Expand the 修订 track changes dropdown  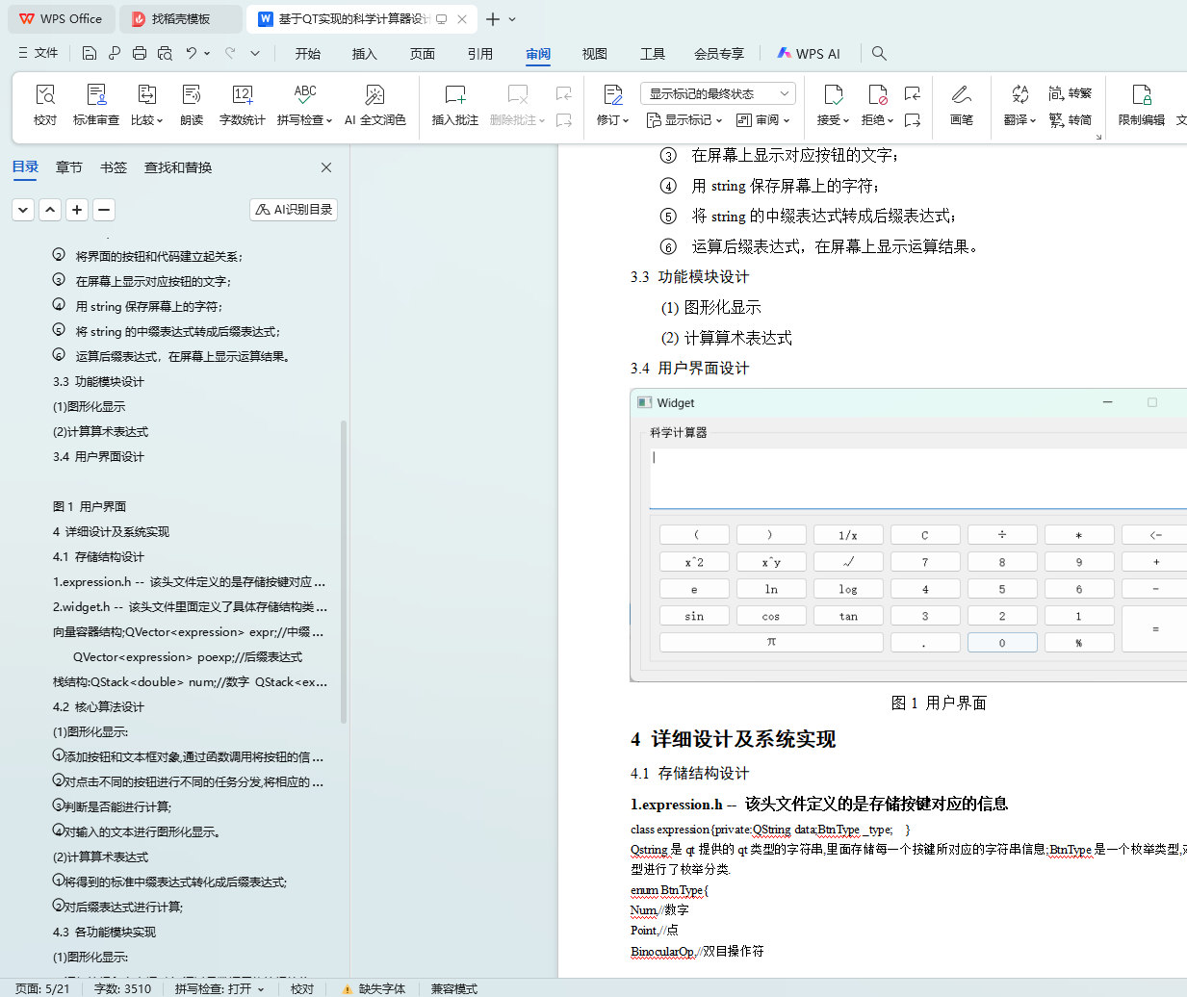point(625,121)
